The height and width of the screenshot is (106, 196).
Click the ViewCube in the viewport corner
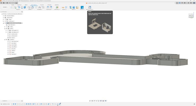click(x=190, y=16)
